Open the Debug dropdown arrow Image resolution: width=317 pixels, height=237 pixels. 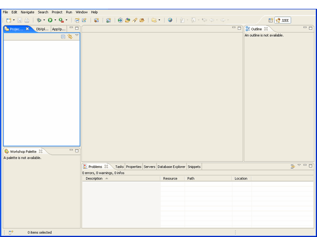coord(44,20)
